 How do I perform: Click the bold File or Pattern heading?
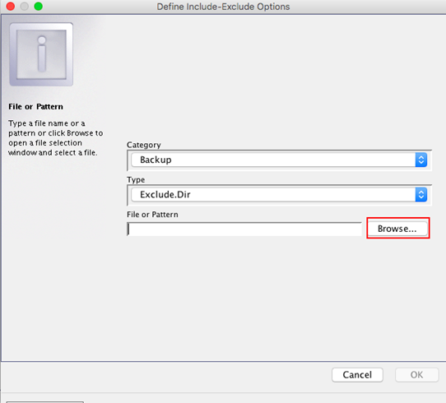coord(36,107)
